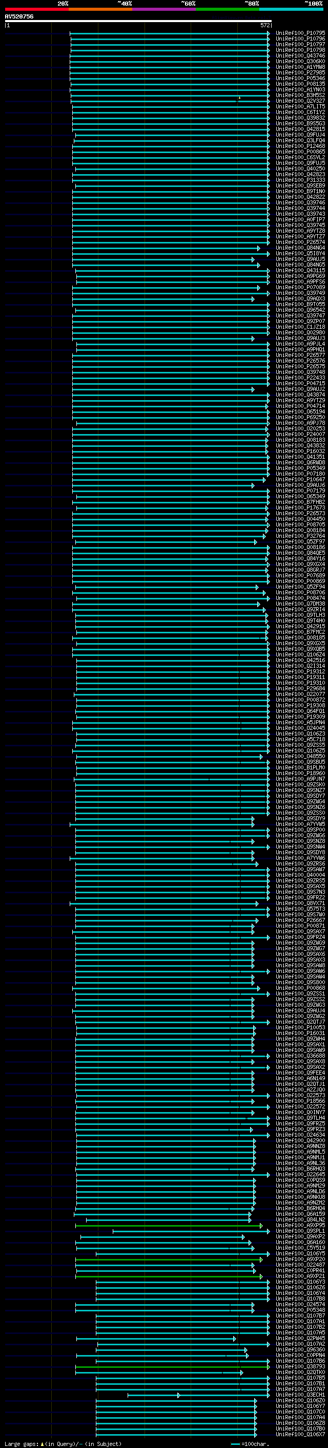This screenshot has width=328, height=1448.
Task: Click the UniRef100_P12468 label
Action: (x=300, y=146)
